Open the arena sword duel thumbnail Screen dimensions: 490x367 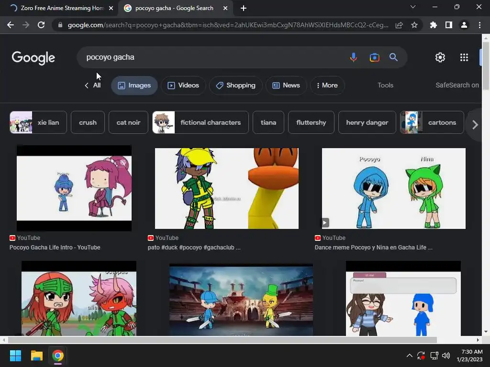241,300
